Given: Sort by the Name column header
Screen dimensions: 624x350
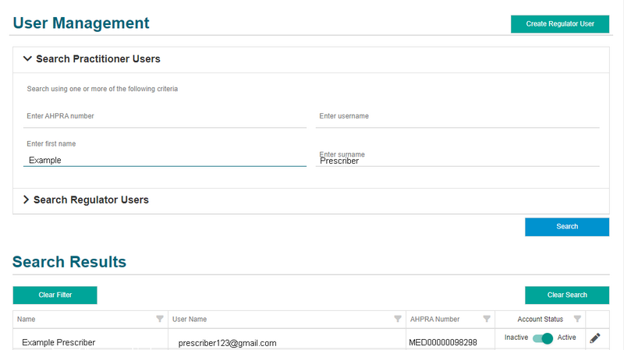Looking at the screenshot, I should click(27, 320).
